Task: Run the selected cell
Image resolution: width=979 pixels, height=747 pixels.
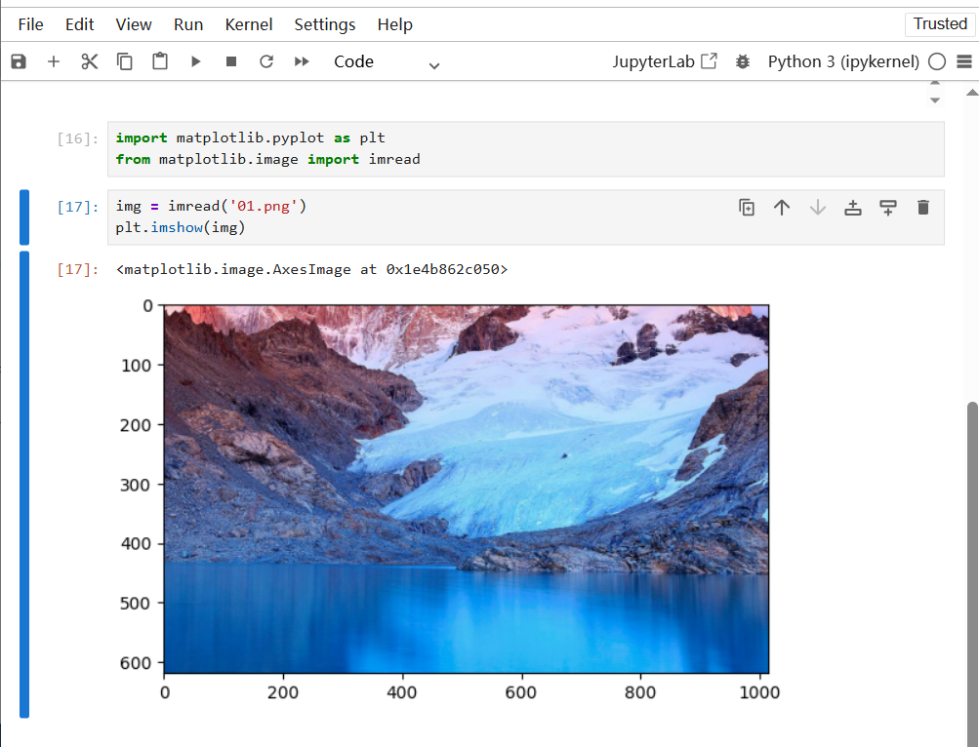Action: coord(195,61)
